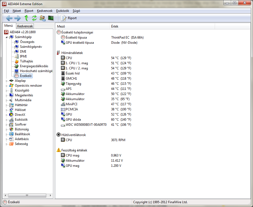
Task: Click the Operációs rendszer Windows icon
Action: tap(11, 86)
